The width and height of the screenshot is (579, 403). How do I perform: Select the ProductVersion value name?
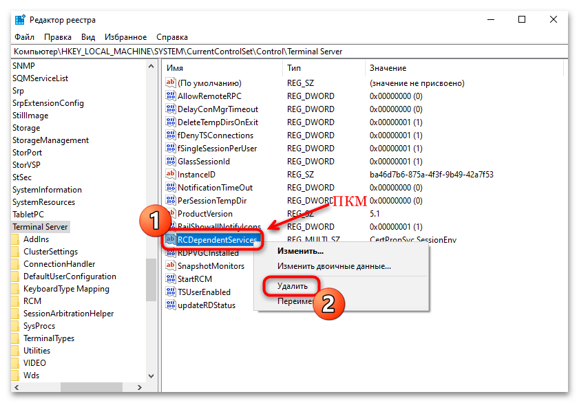tap(205, 213)
